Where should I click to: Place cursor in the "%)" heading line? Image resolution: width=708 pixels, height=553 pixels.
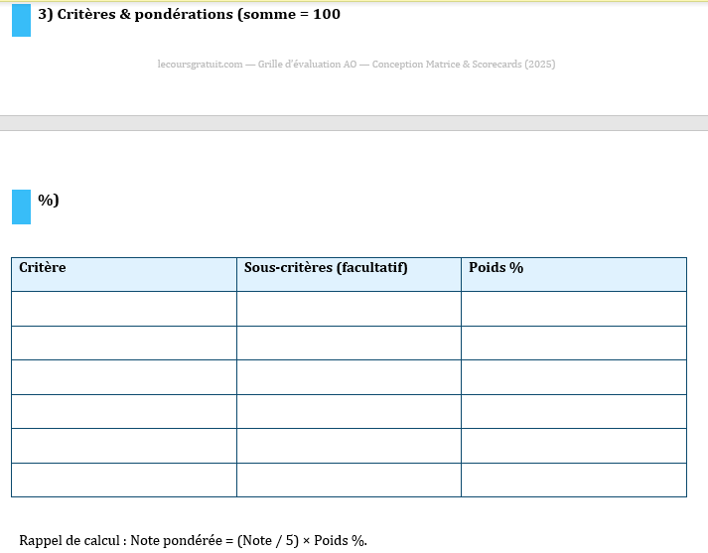[49, 201]
